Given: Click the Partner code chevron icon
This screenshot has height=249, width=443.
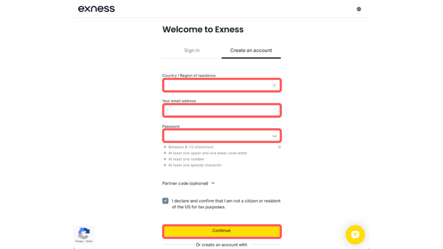Looking at the screenshot, I should point(213,183).
